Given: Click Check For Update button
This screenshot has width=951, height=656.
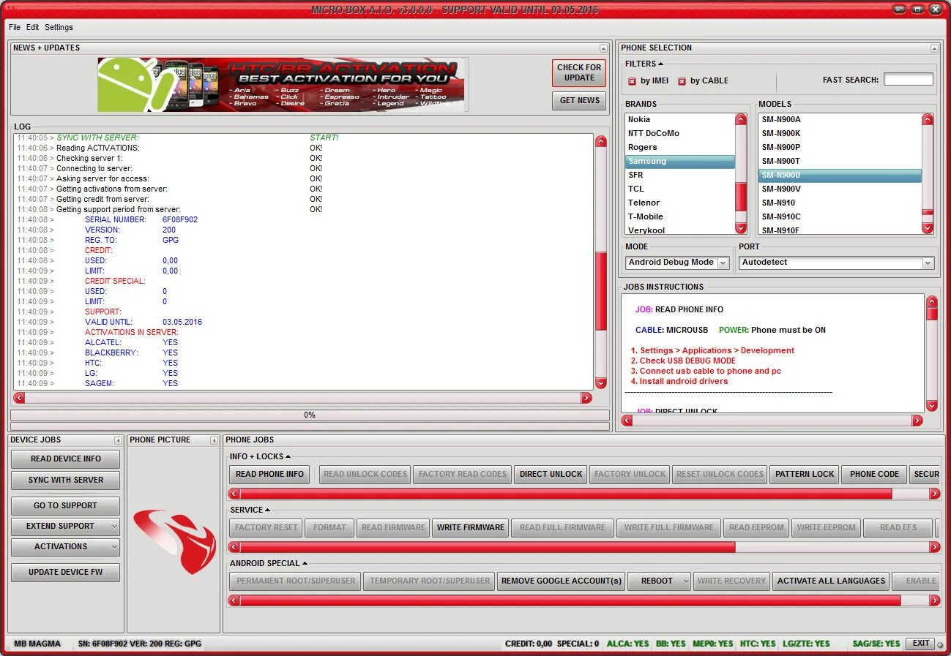Looking at the screenshot, I should click(579, 72).
